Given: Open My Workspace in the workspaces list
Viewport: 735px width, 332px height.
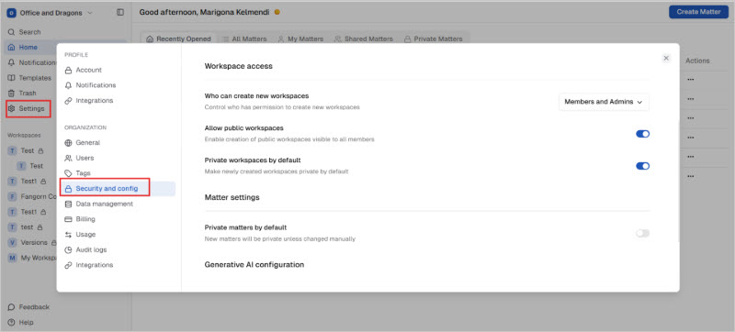Looking at the screenshot, I should (x=33, y=258).
